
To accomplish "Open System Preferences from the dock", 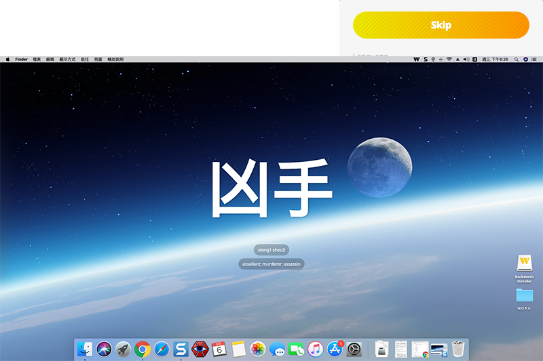I will 354,349.
